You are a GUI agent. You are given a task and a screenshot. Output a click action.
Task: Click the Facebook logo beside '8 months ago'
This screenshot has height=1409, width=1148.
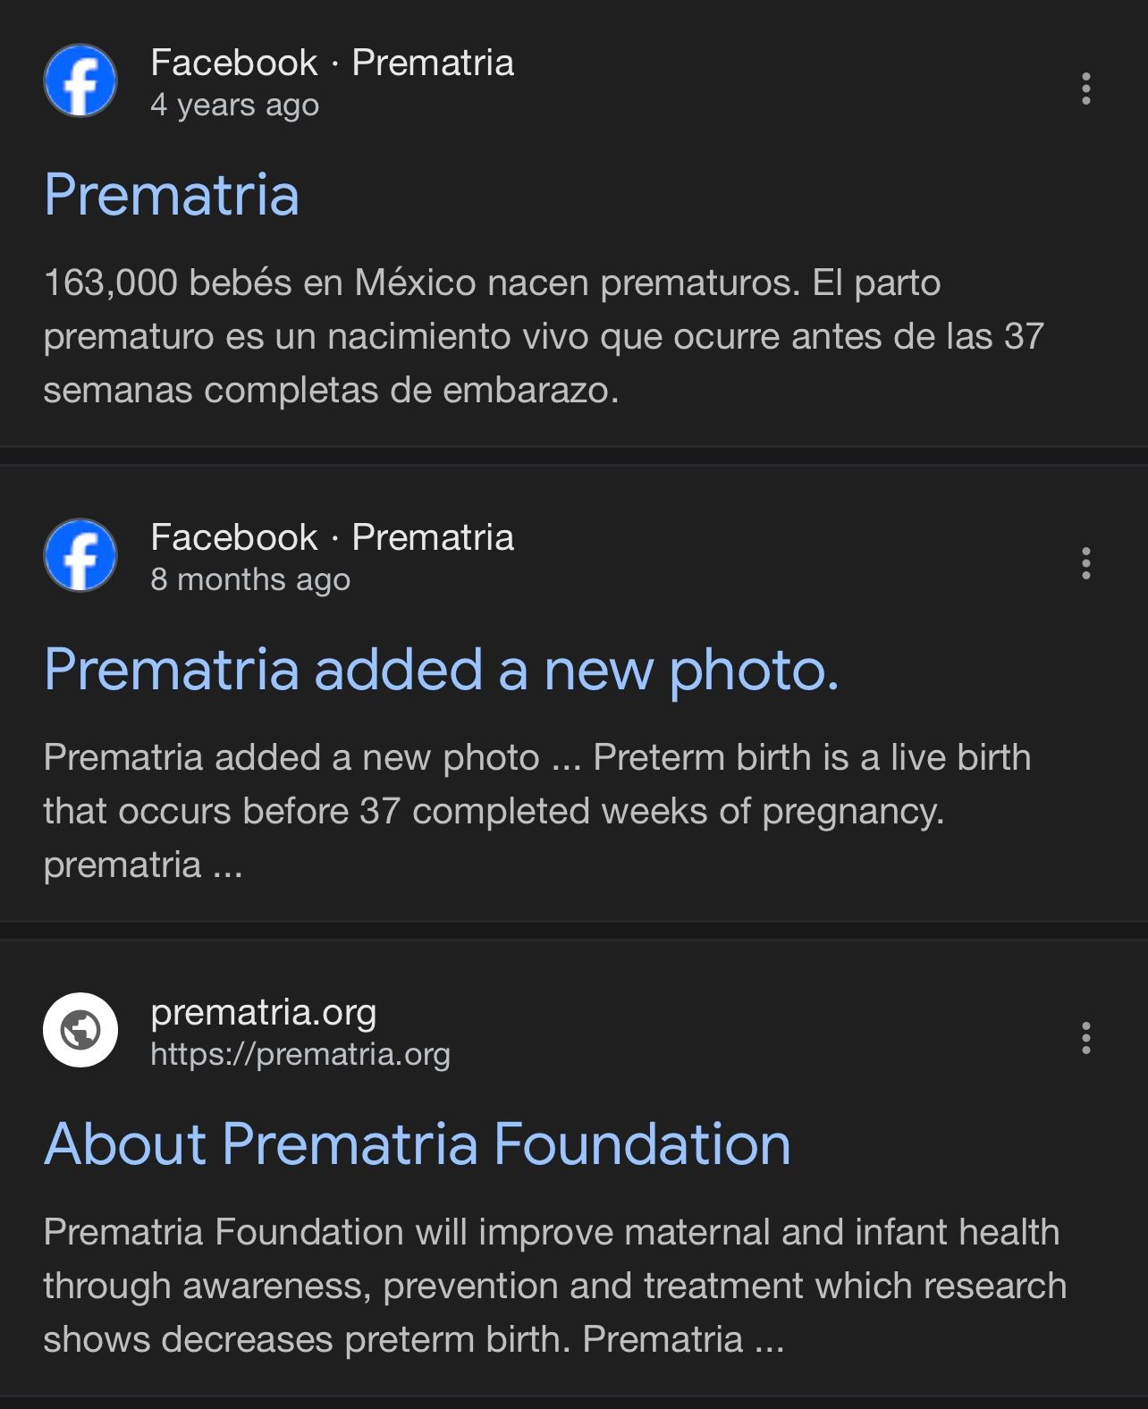(x=80, y=555)
